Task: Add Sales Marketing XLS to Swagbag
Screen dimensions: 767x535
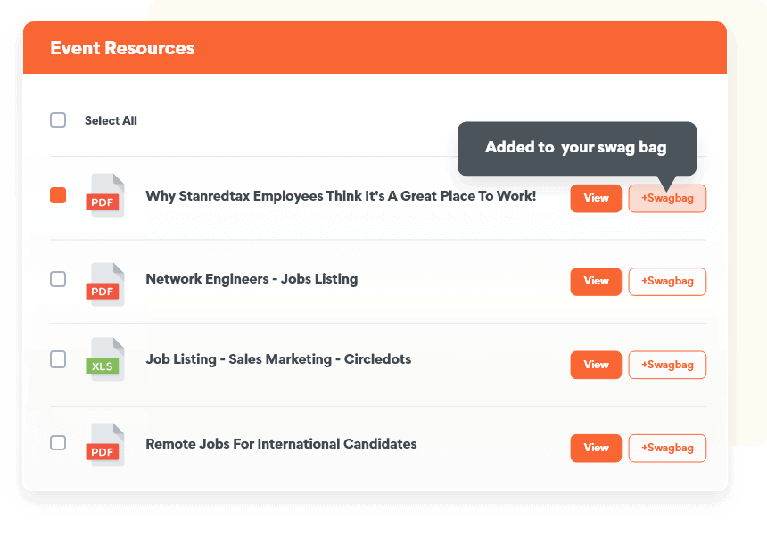Action: (x=667, y=365)
